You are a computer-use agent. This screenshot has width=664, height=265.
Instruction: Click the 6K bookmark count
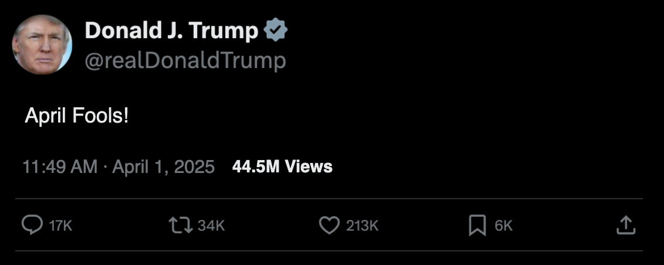pos(504,226)
